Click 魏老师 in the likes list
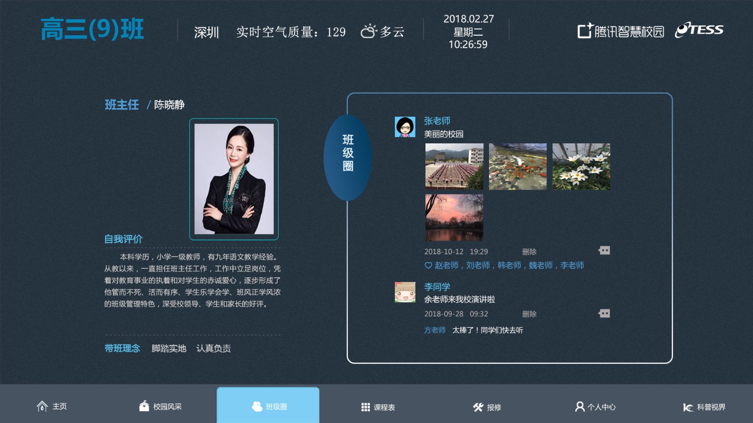 point(541,266)
